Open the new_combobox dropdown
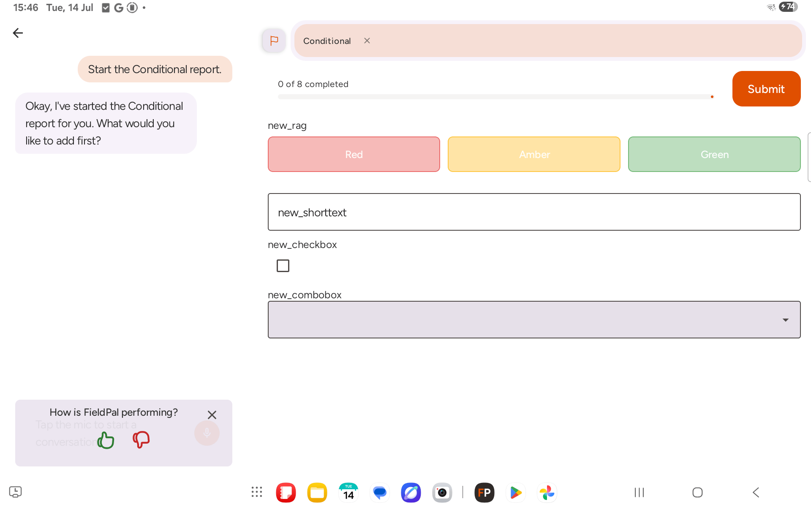This screenshot has width=811, height=507. coord(534,320)
